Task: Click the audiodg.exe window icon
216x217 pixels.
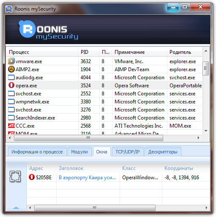Action: [x=11, y=78]
